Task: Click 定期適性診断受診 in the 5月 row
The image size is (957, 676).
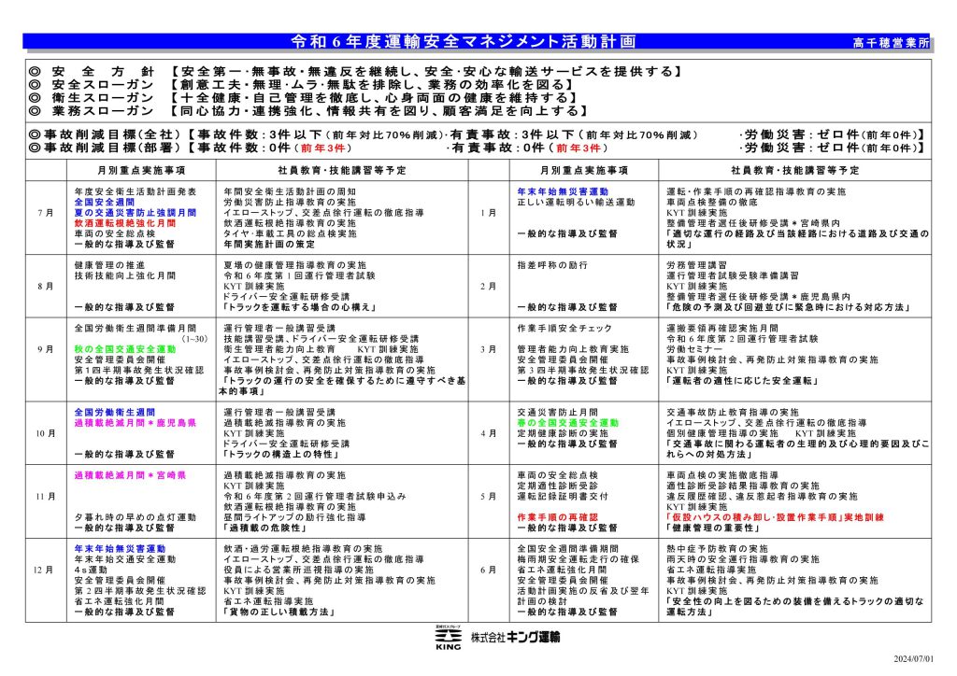Action: [x=557, y=486]
